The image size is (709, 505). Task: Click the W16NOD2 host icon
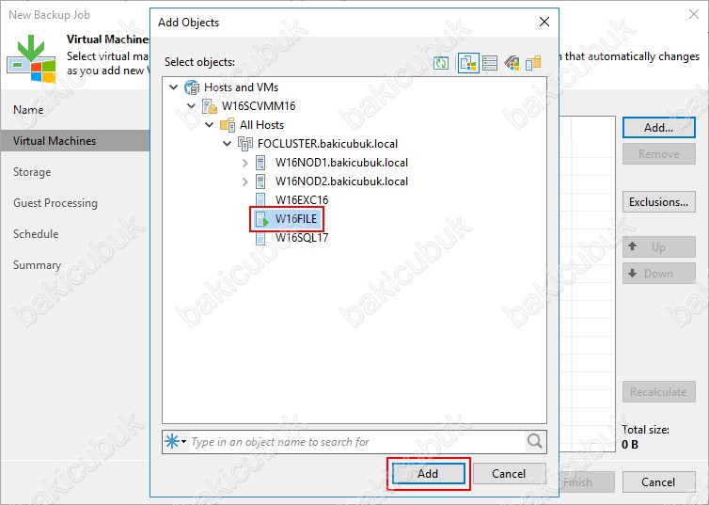point(260,181)
